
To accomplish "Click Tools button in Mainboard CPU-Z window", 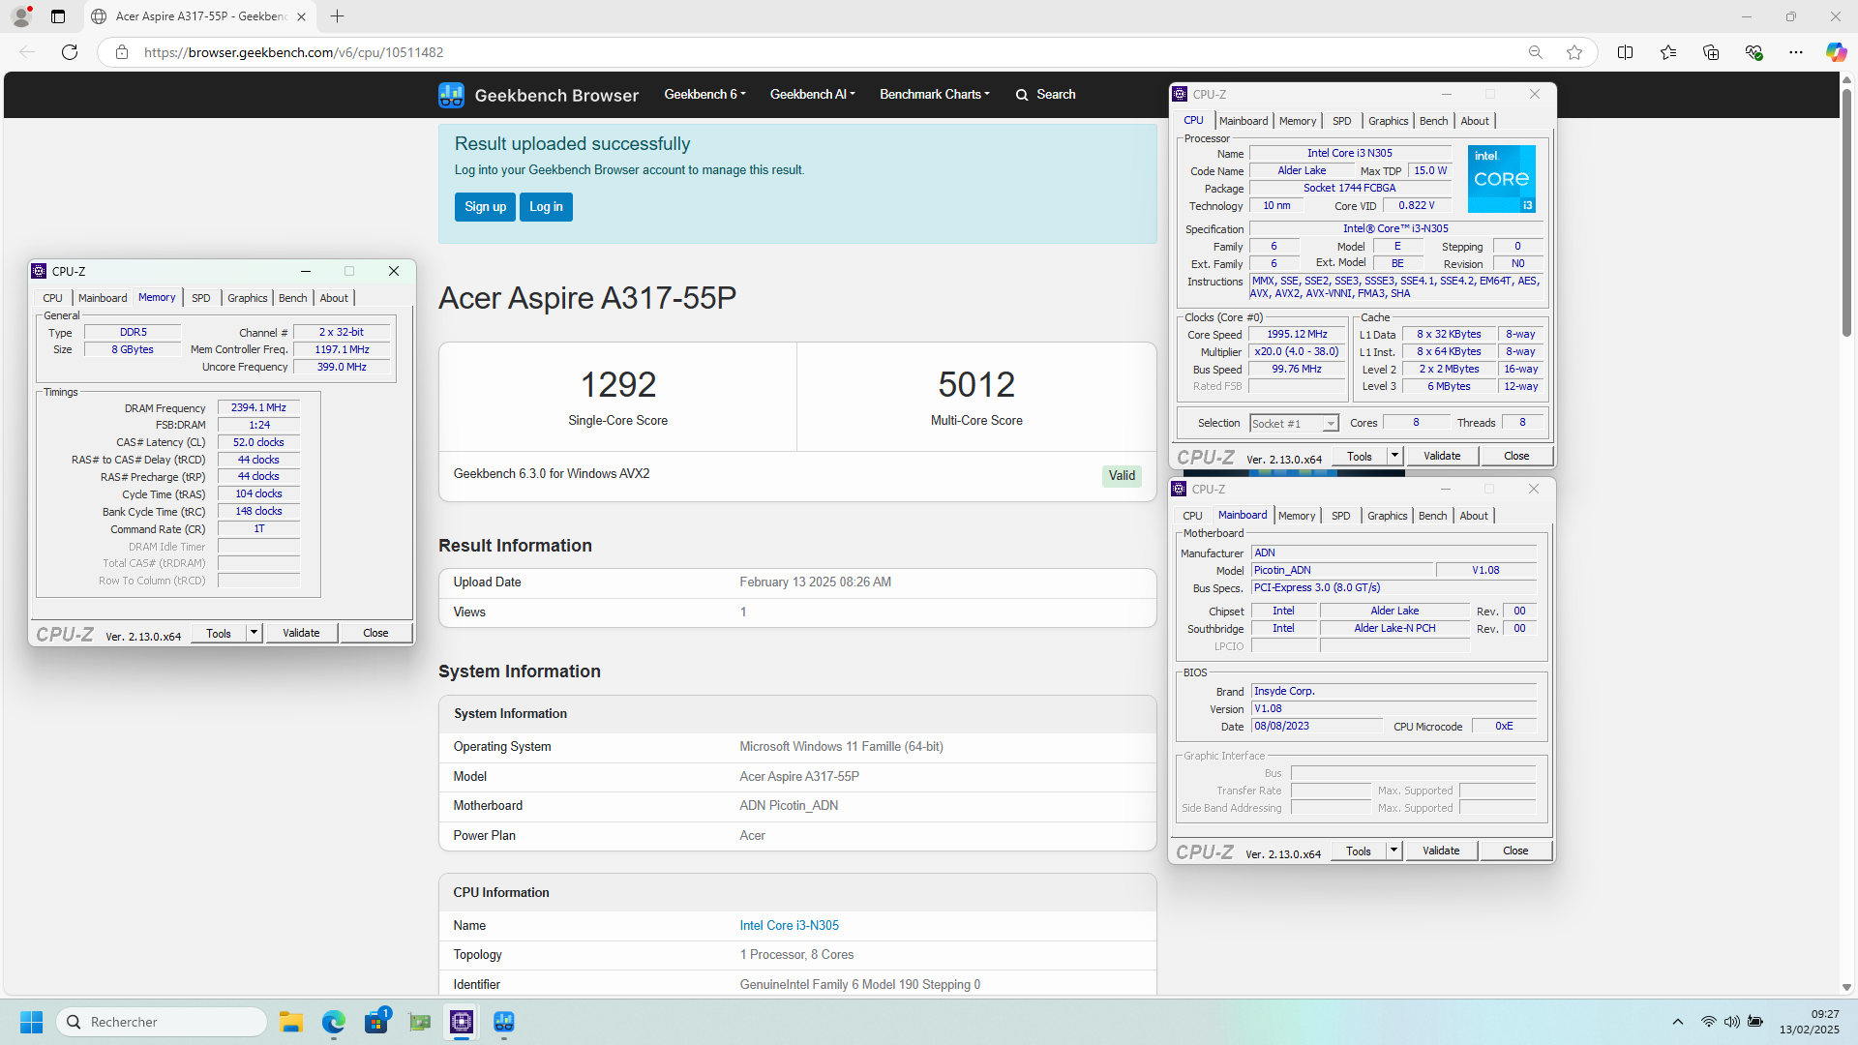I will tap(1359, 851).
